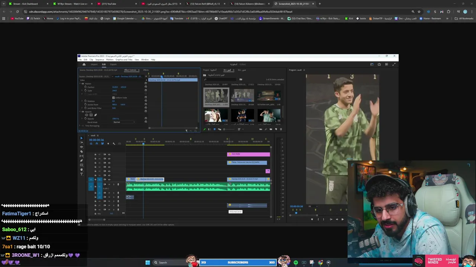476x267 pixels.
Task: Select the Hand tool in the timeline toolbar
Action: point(81,169)
